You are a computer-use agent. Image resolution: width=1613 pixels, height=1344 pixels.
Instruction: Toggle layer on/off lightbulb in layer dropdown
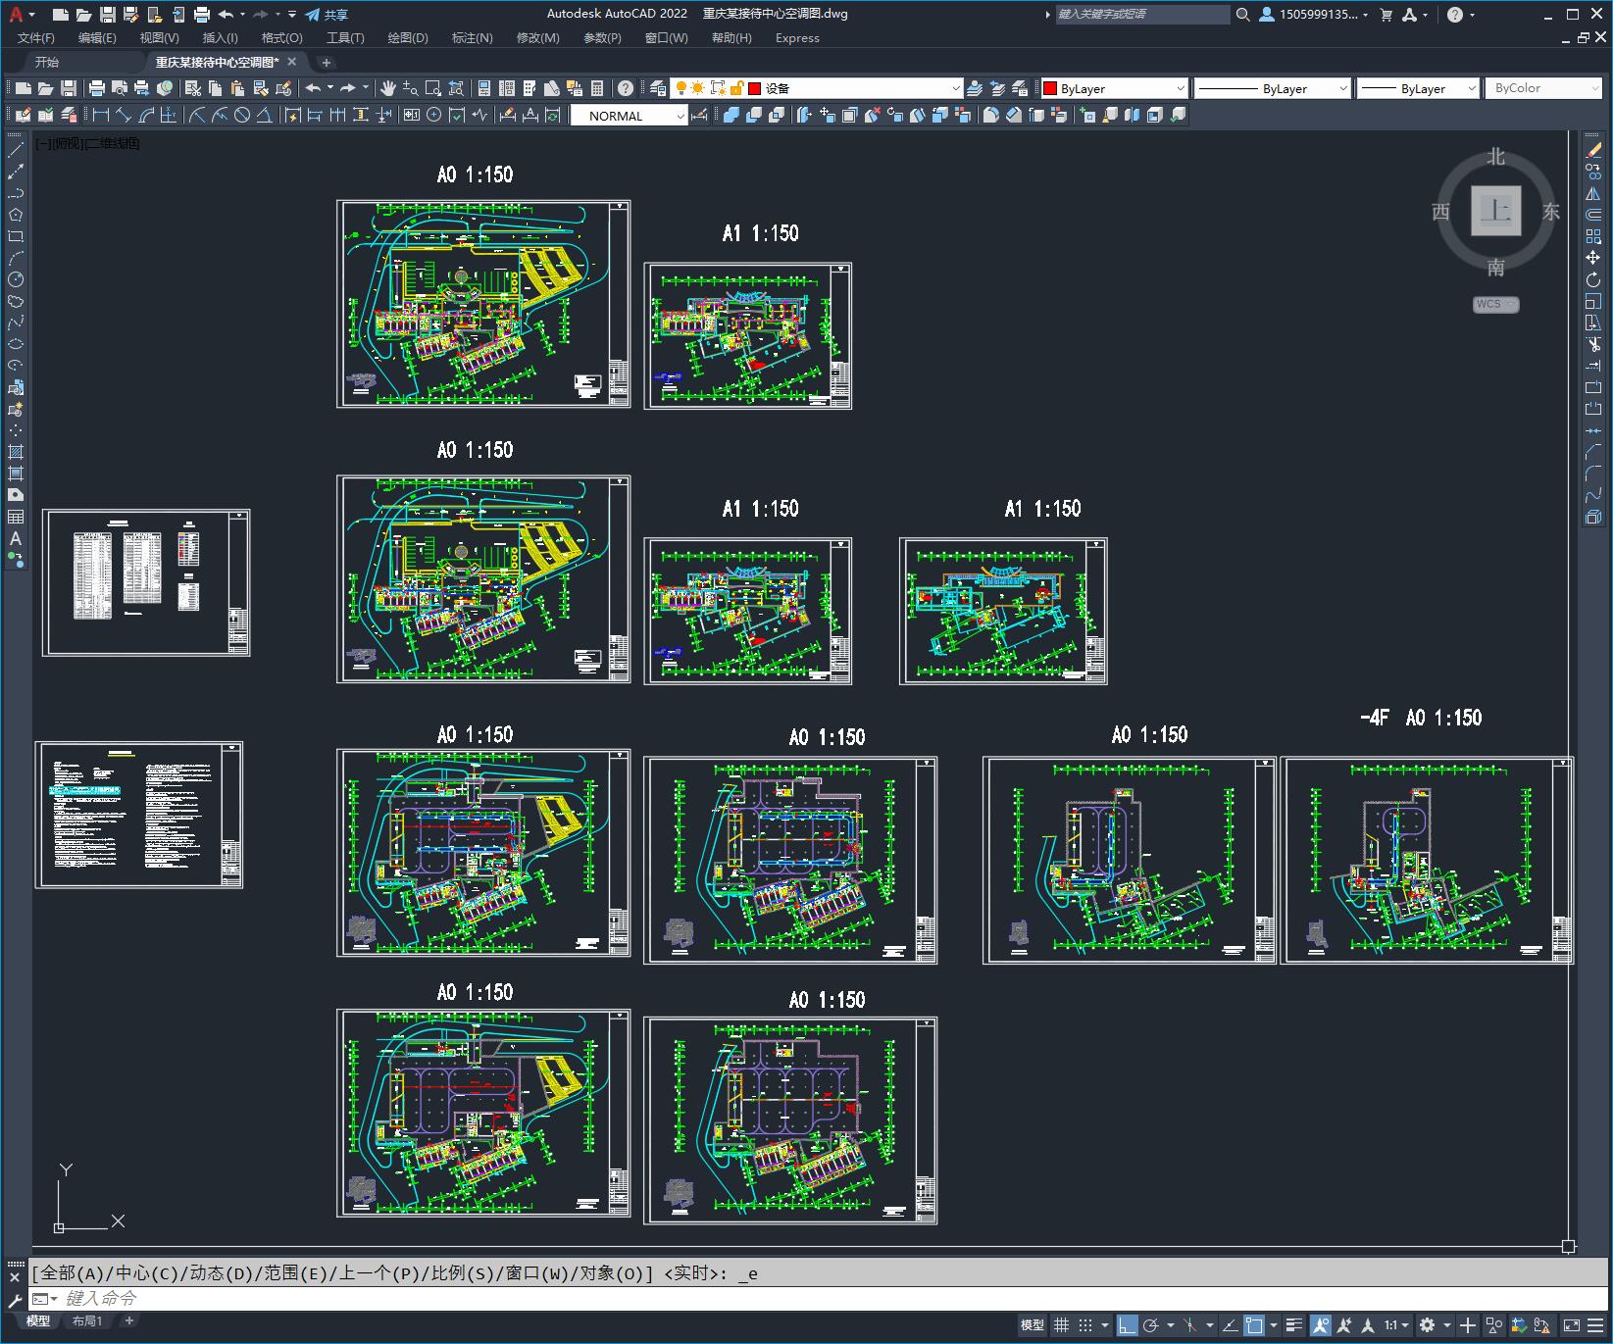coord(680,88)
